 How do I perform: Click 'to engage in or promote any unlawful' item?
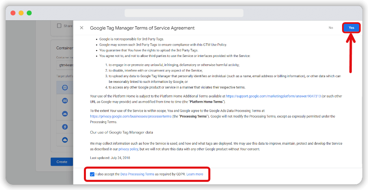click(174, 65)
